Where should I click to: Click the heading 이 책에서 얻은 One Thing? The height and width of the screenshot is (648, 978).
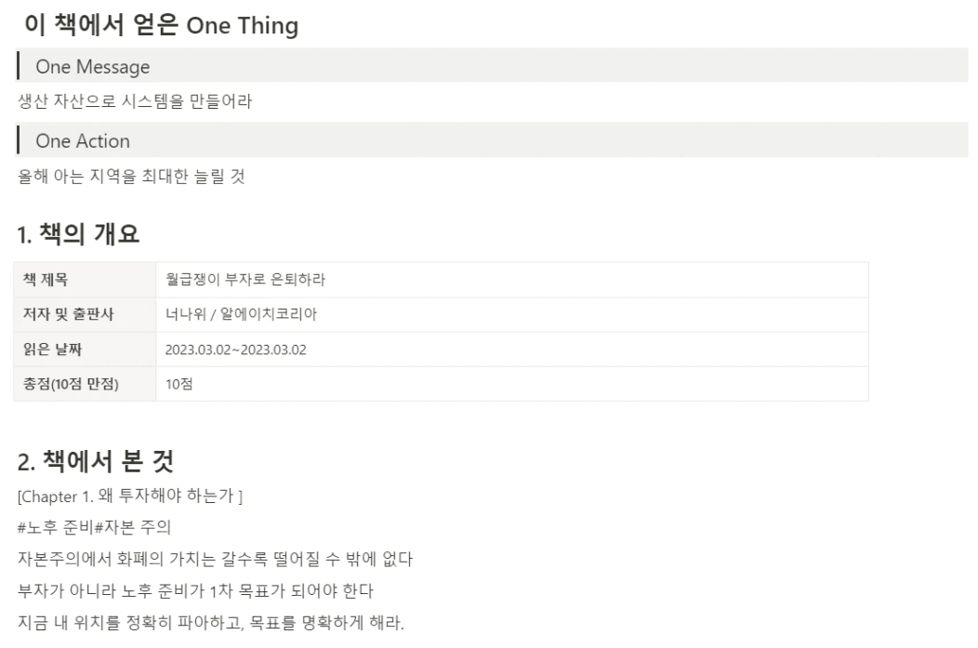(x=161, y=26)
